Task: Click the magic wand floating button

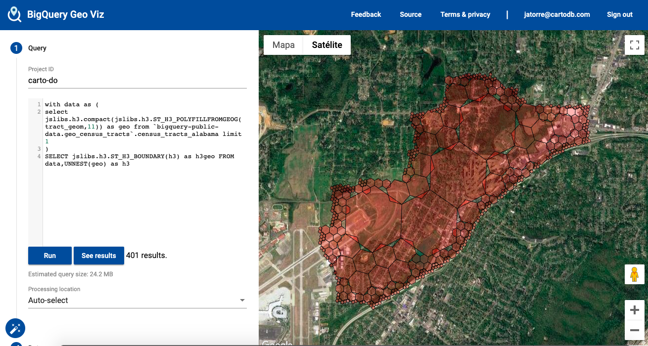Action: click(x=15, y=328)
